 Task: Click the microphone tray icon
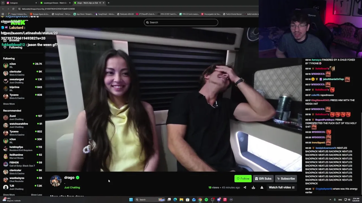coord(335,200)
